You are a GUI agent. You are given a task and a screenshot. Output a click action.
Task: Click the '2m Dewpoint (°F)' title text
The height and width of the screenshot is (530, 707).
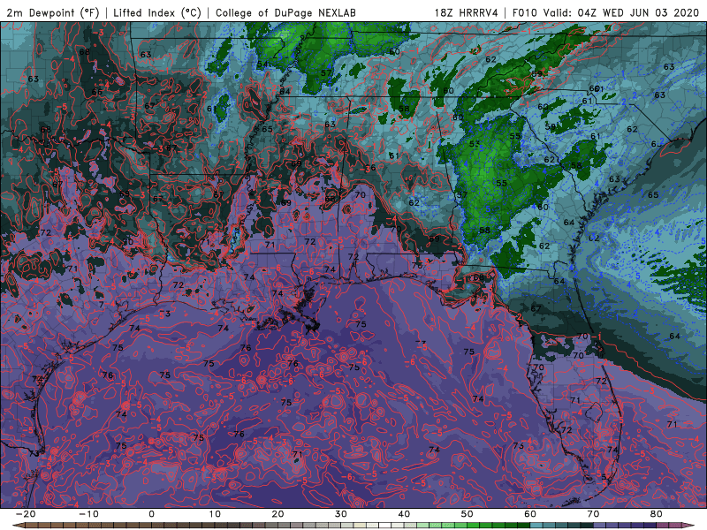[52, 12]
